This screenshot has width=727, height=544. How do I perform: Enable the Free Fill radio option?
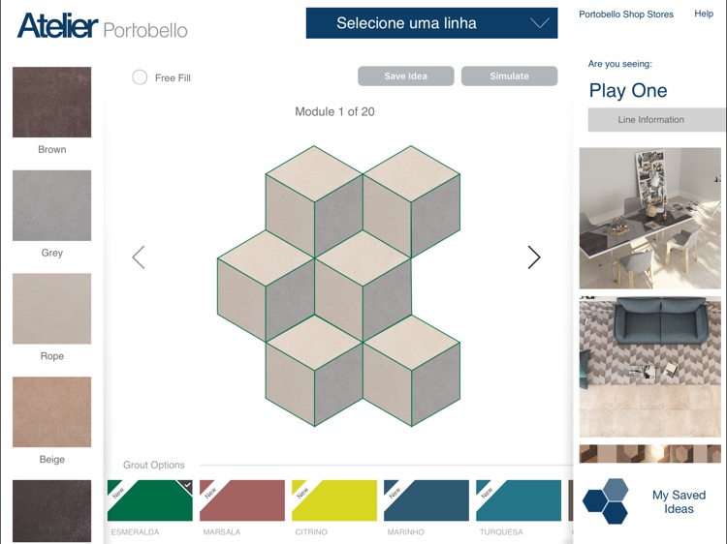(x=140, y=77)
